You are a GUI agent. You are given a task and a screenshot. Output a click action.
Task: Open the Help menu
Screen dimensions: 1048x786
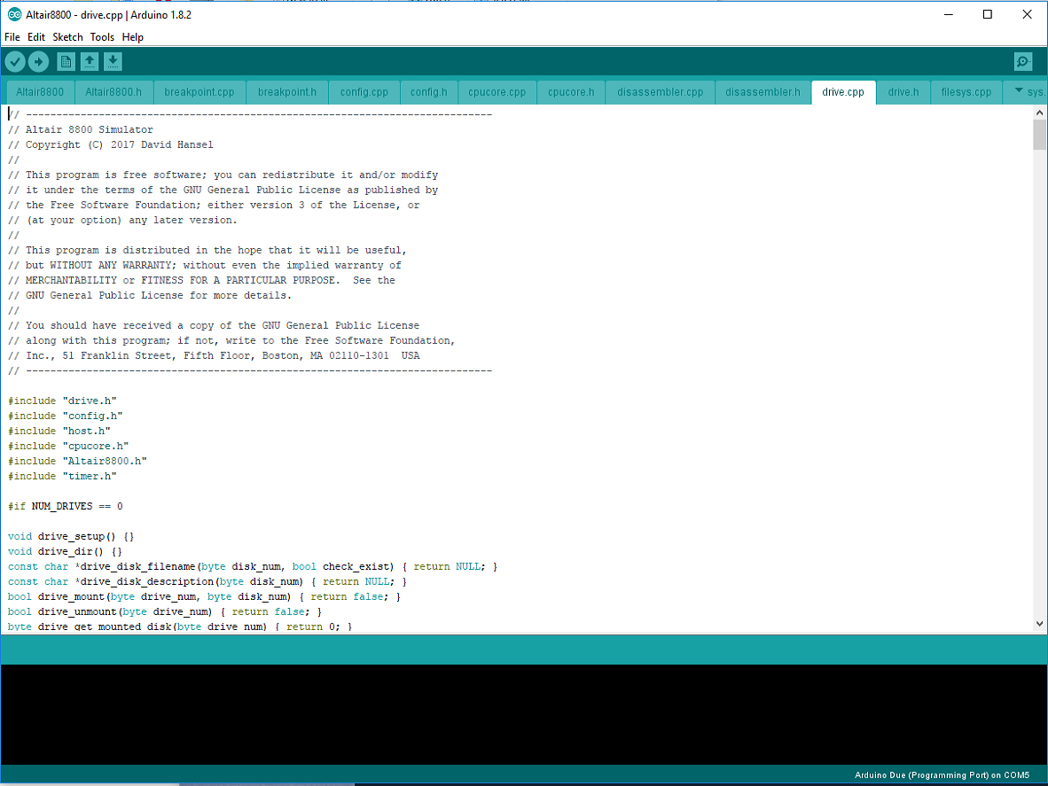132,37
